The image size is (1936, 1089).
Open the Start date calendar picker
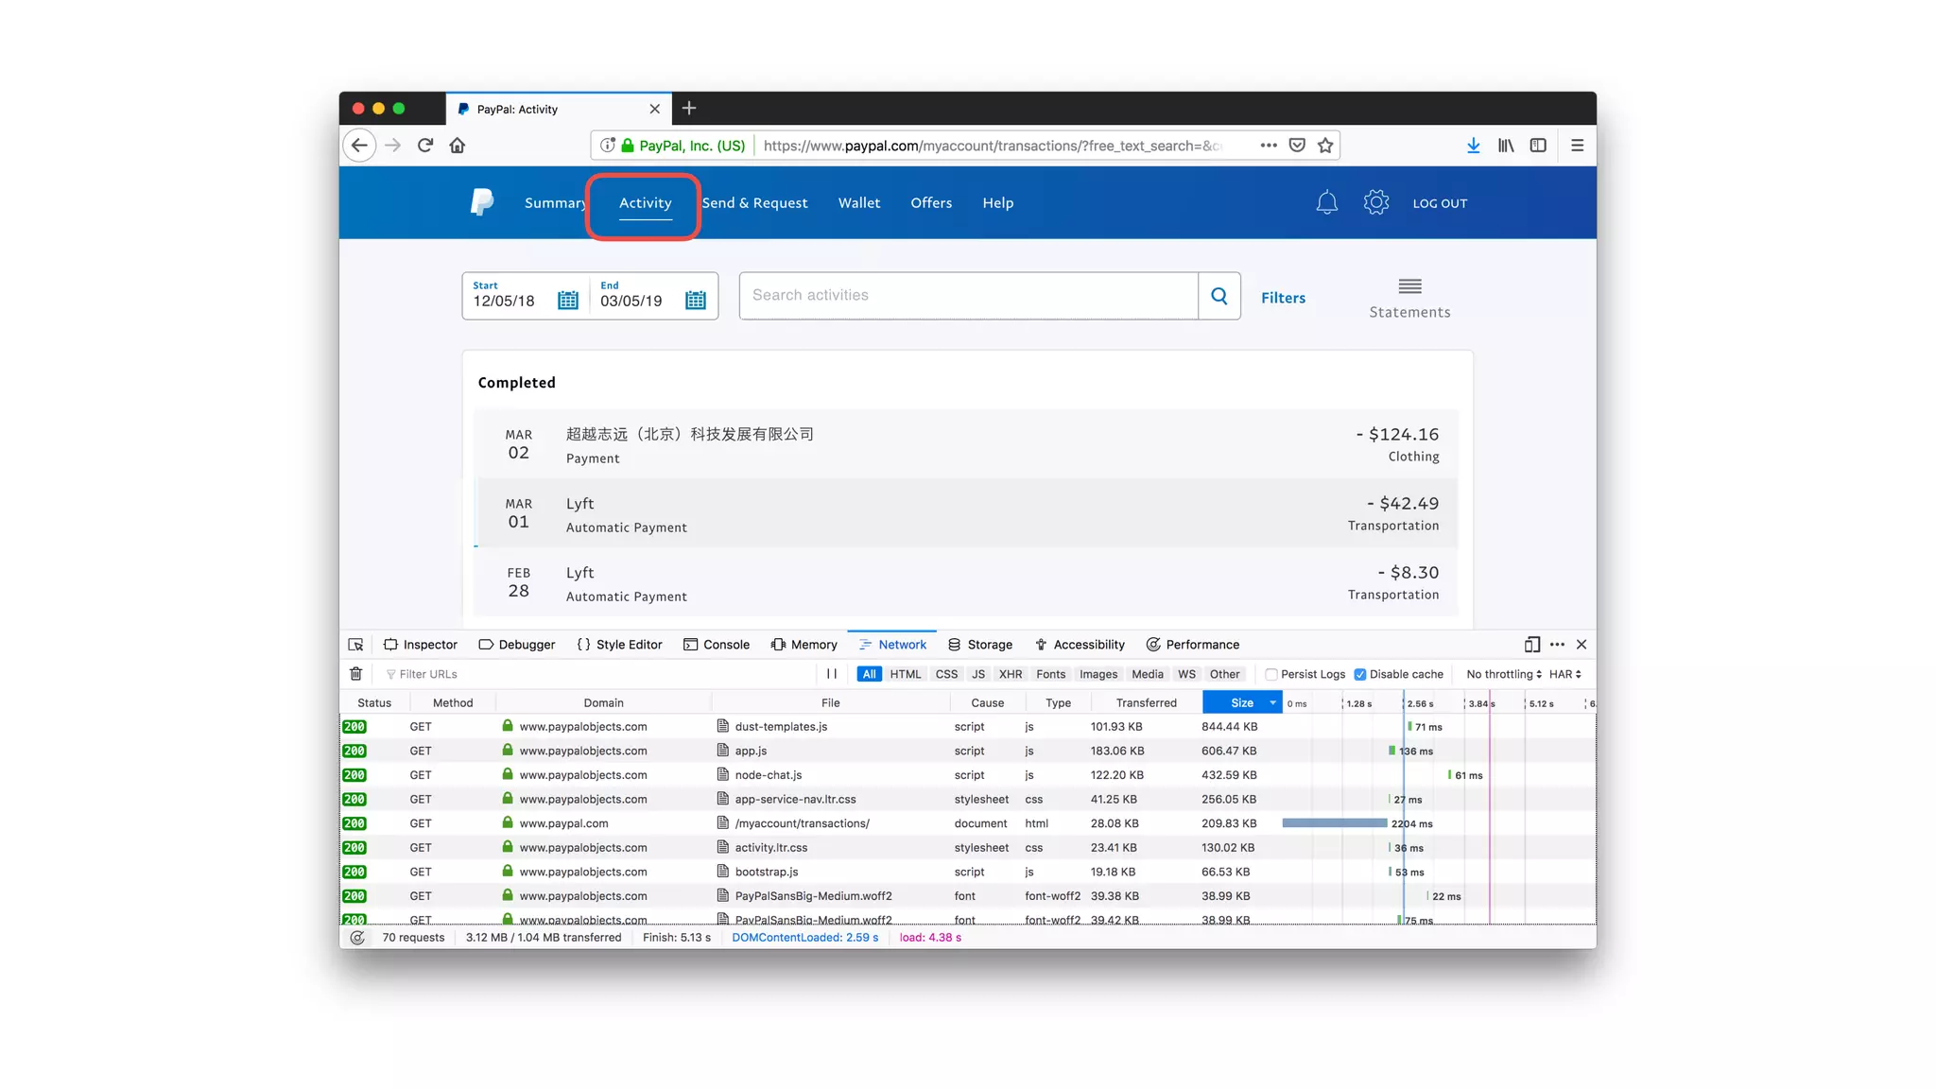[567, 301]
